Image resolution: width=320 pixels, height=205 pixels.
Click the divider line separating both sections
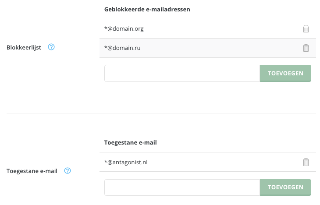[x=161, y=113]
